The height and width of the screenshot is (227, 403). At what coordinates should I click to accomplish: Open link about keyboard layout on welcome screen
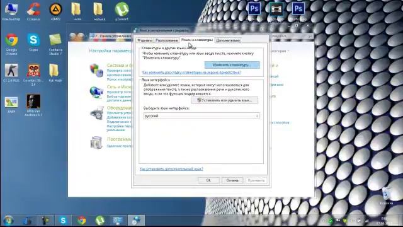click(x=191, y=73)
